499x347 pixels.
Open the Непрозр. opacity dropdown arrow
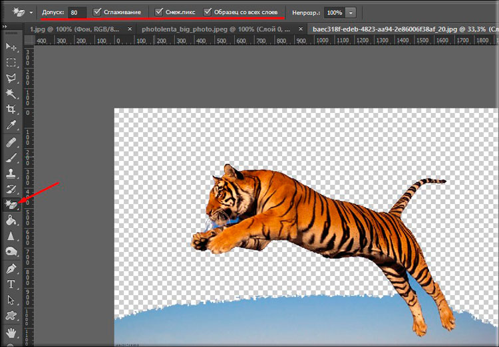(x=351, y=13)
